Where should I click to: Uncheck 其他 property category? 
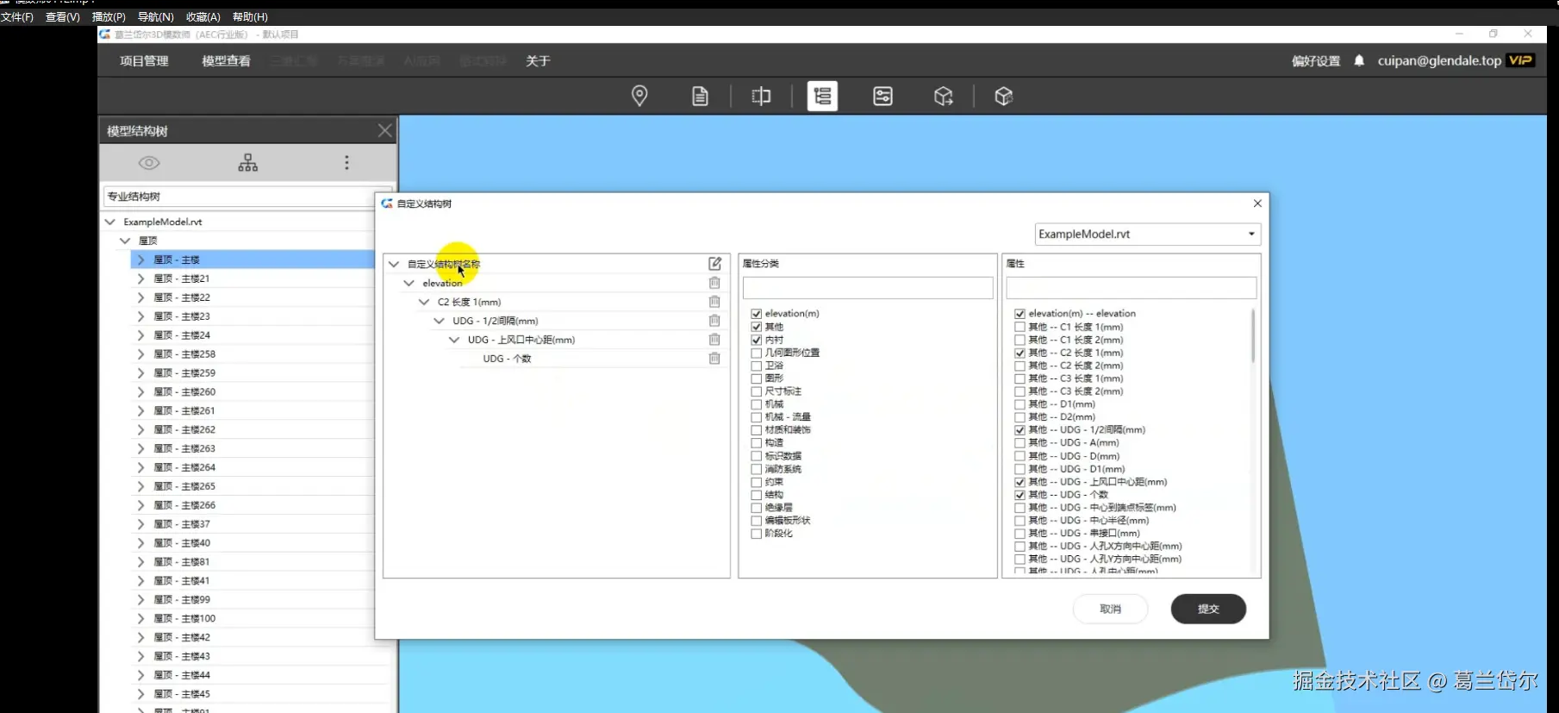point(756,327)
